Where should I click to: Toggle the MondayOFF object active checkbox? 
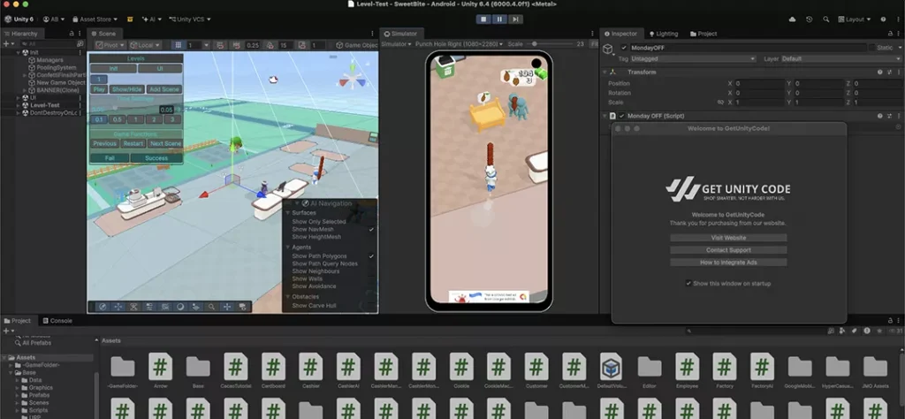click(624, 48)
